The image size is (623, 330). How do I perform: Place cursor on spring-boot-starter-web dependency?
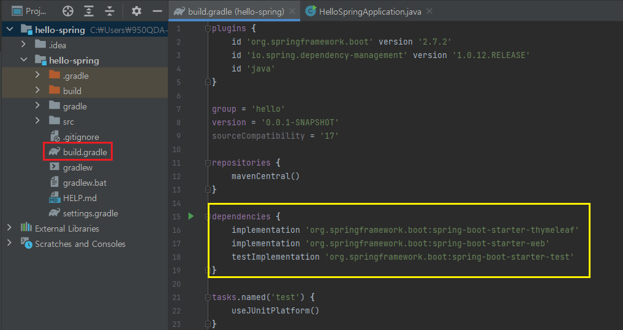pos(427,244)
